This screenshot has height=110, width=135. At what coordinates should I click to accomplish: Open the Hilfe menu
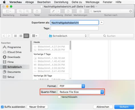coord(118,2)
